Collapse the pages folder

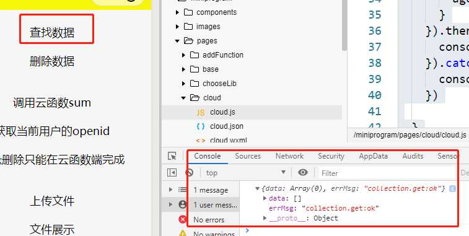pyautogui.click(x=177, y=41)
